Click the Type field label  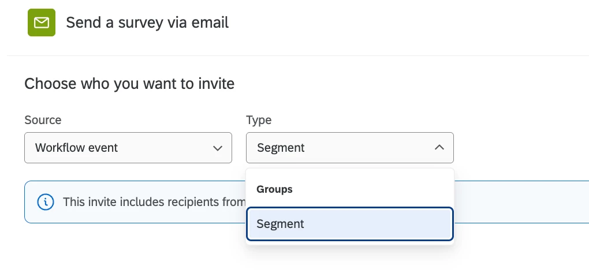259,120
